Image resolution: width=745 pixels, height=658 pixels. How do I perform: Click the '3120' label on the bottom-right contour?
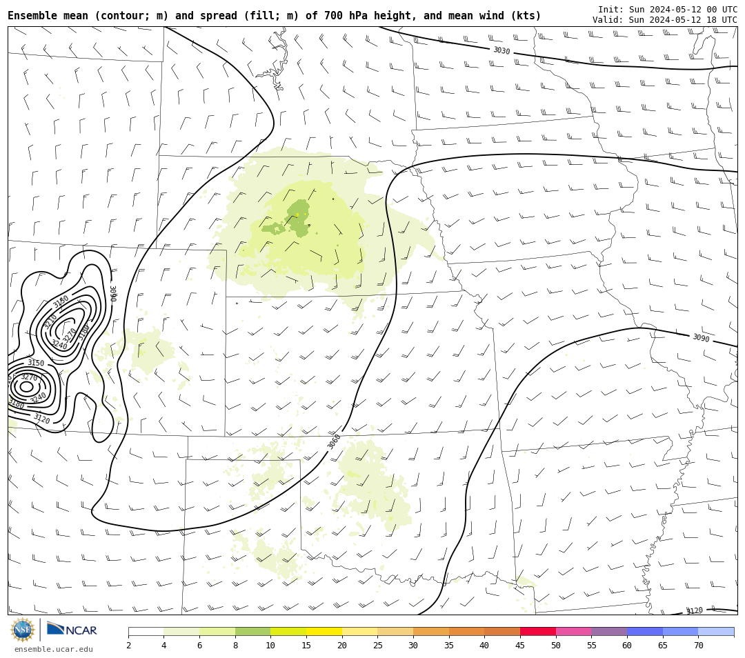point(694,610)
